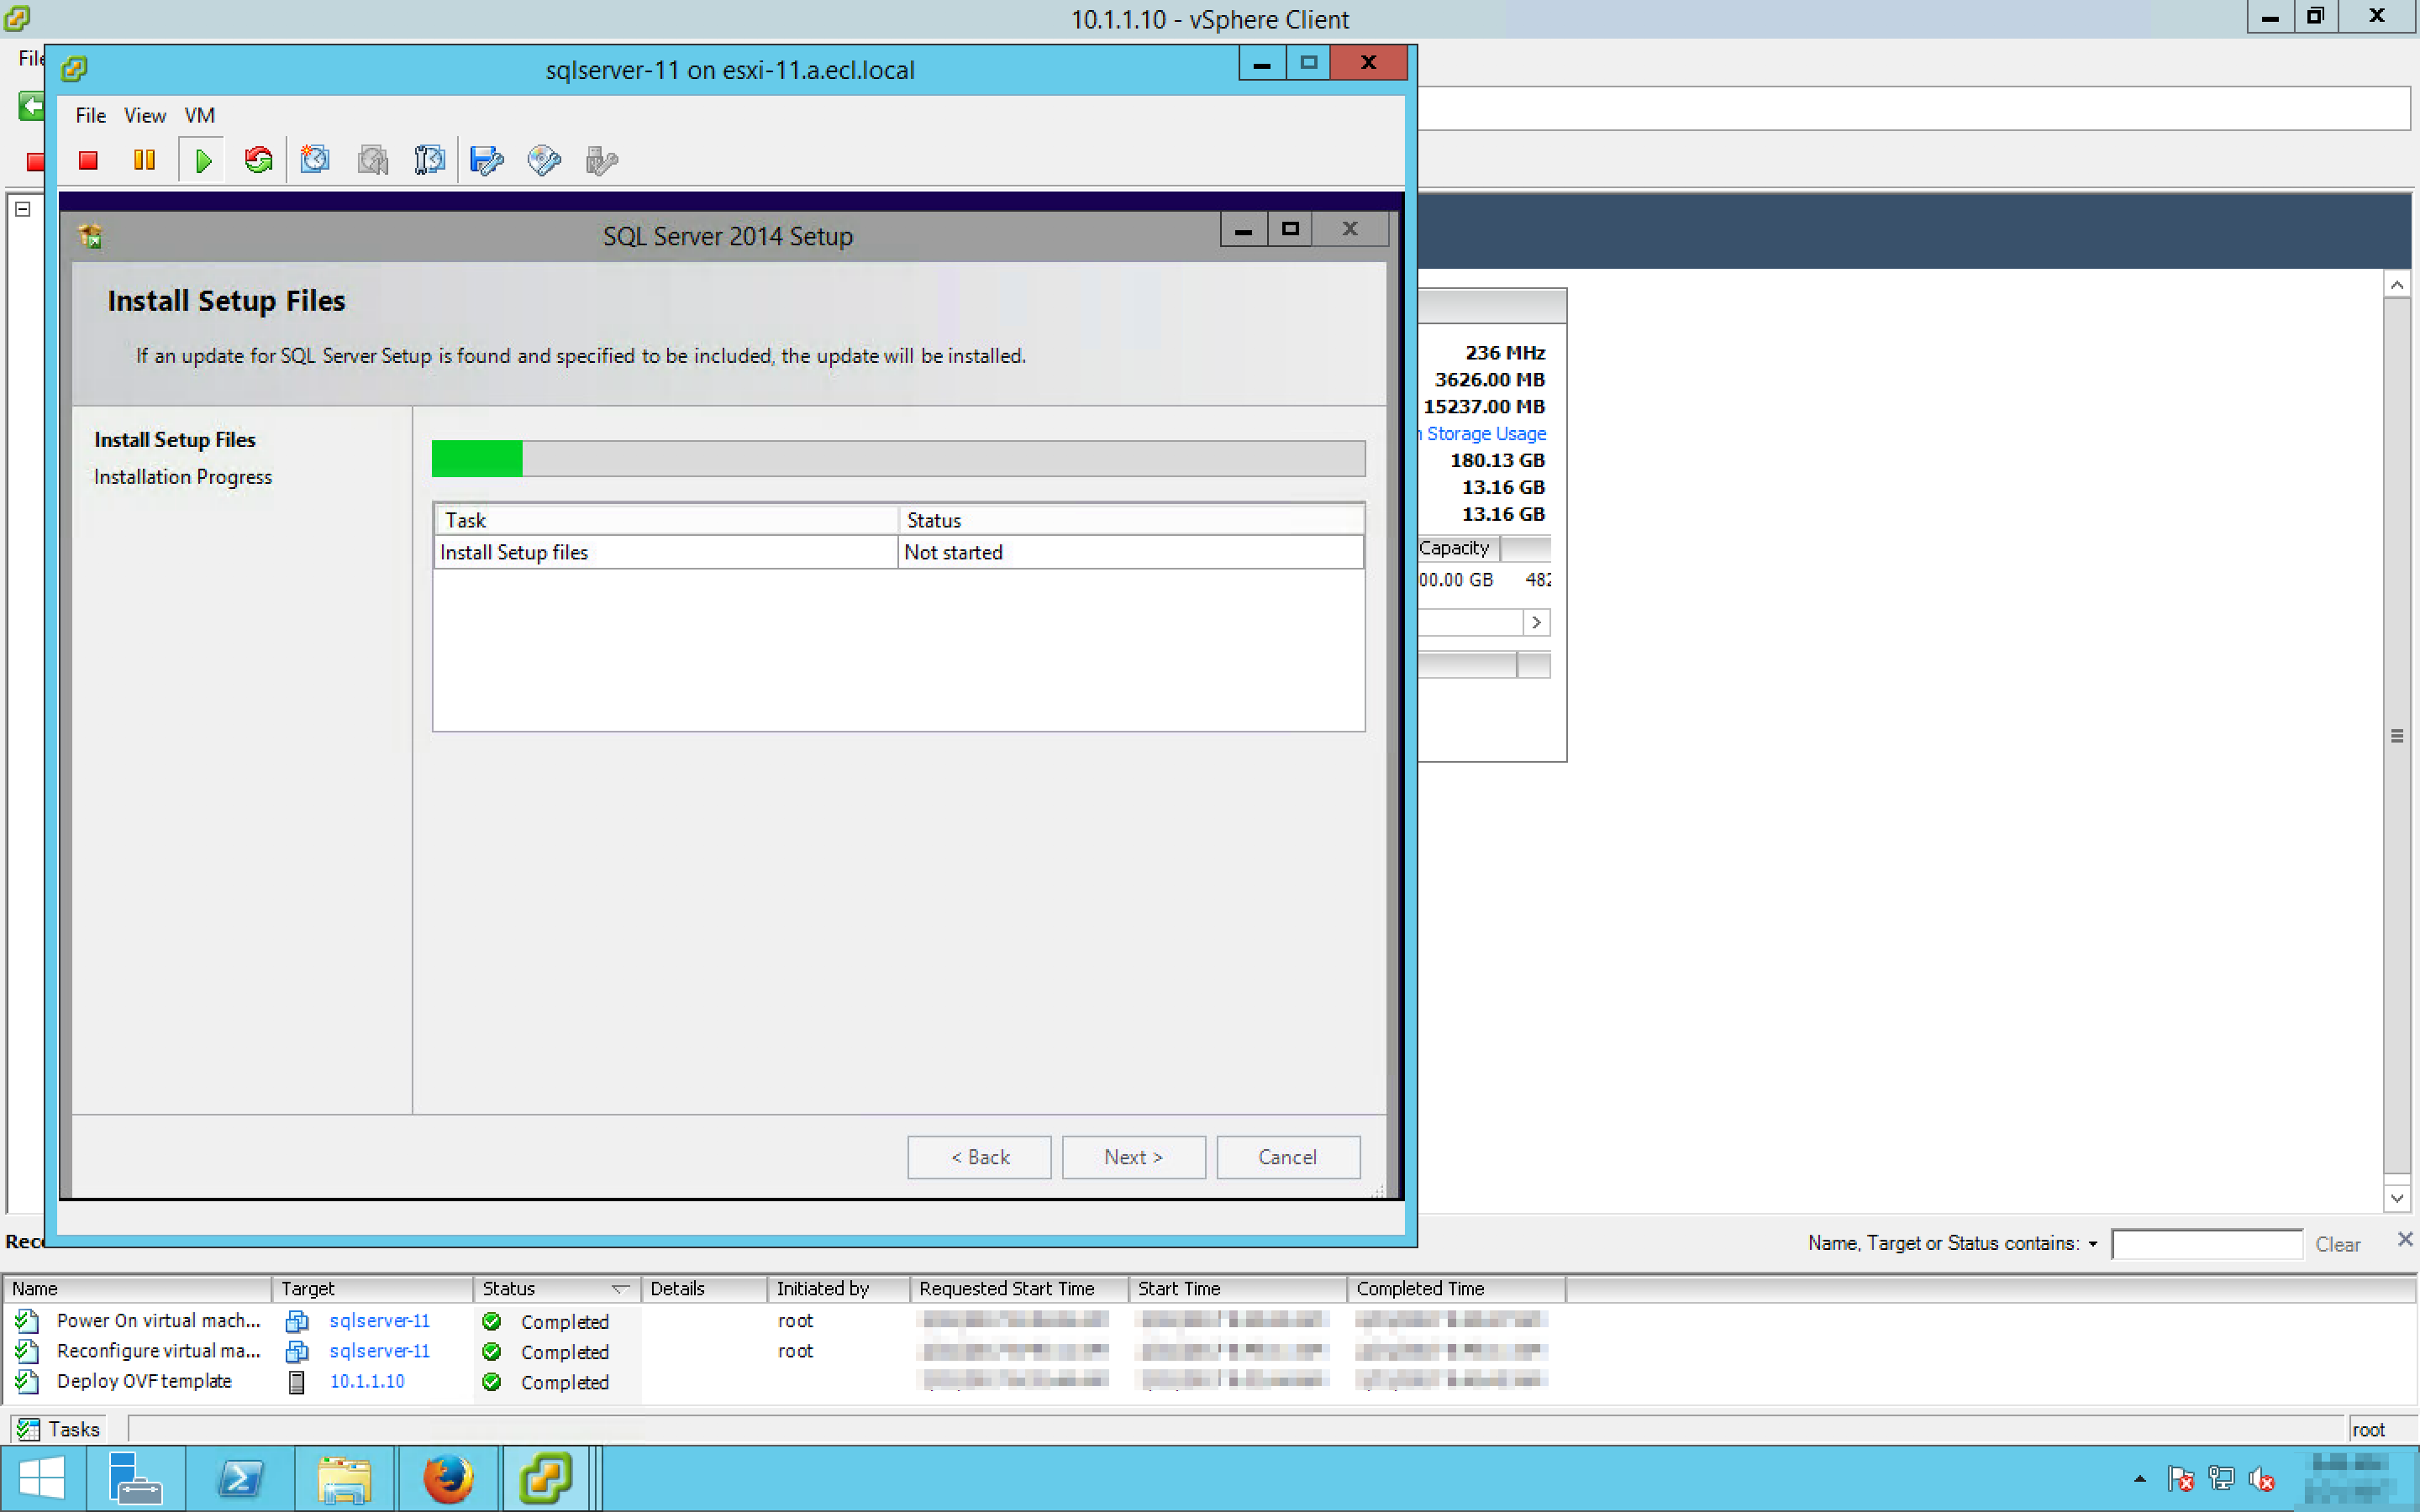The width and height of the screenshot is (2420, 1512).
Task: Click the red Power Off VM icon
Action: [x=88, y=160]
